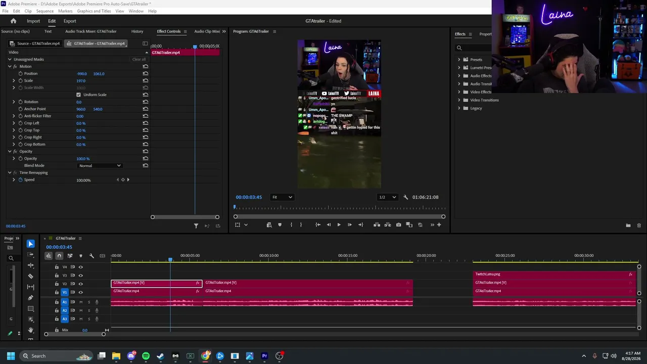Viewport: 647px width, 364px height.
Task: Open the 1/2 playback resolution dropdown
Action: click(388, 197)
